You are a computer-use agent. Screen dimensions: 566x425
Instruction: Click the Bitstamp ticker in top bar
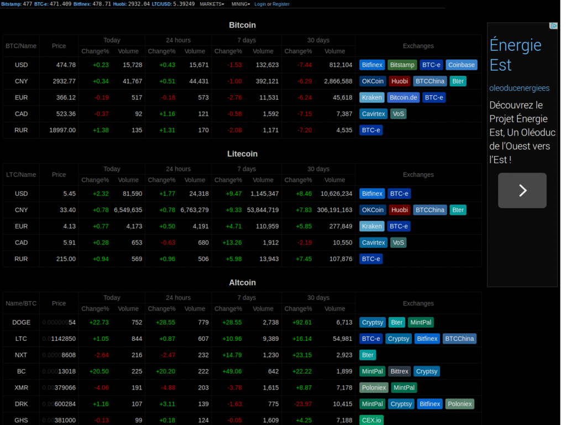[x=17, y=4]
